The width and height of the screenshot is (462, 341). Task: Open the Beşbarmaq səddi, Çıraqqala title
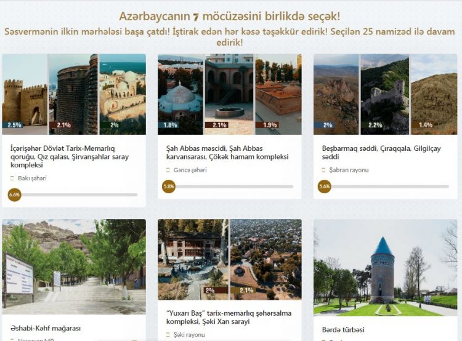(381, 153)
